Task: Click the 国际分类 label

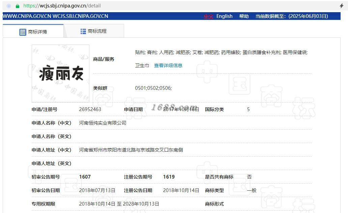Action: click(x=214, y=109)
